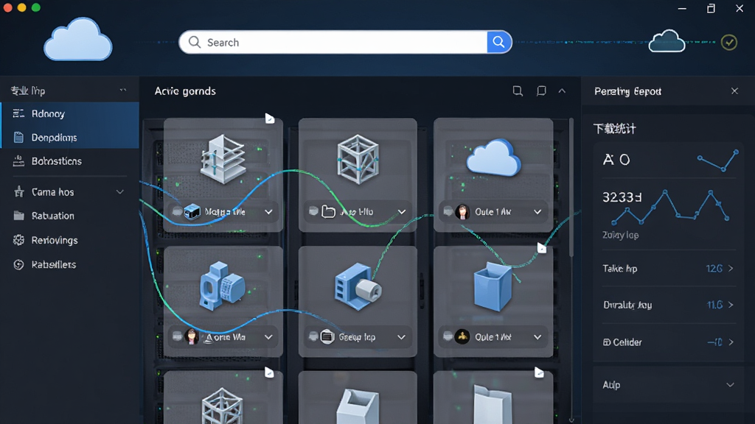Click the Take lxp right arrow
Screen dimensions: 755x424
[731, 269]
